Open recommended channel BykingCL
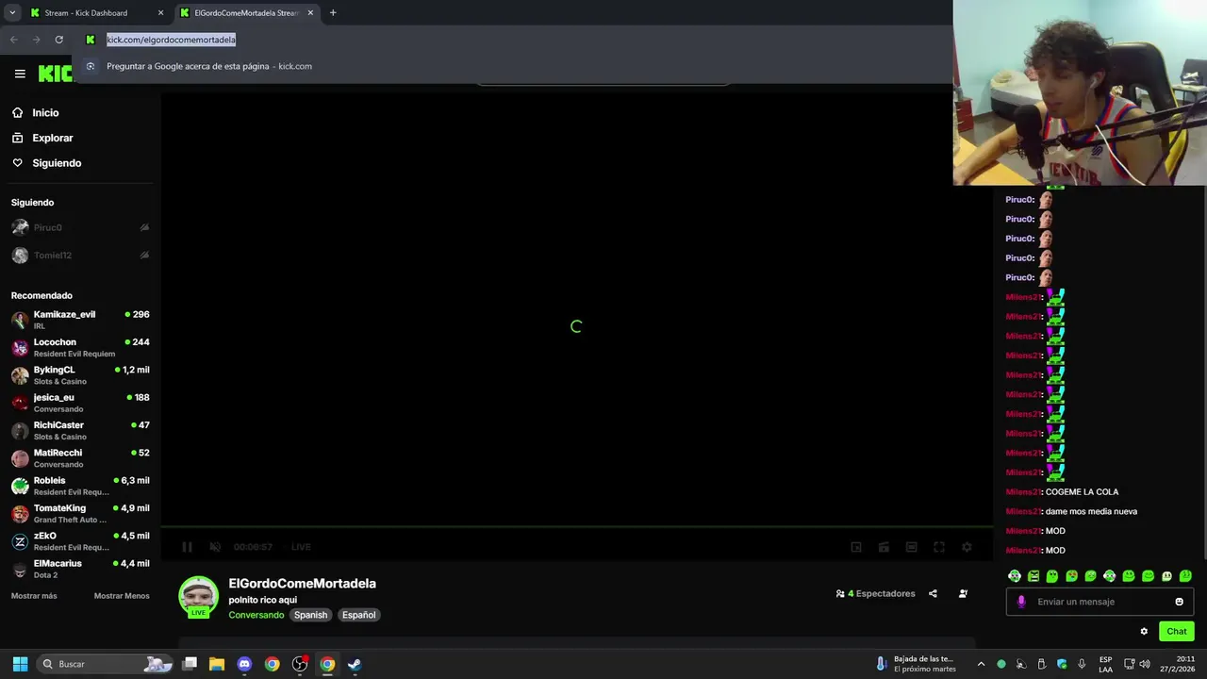Screen dimensions: 1207x679 coord(79,375)
